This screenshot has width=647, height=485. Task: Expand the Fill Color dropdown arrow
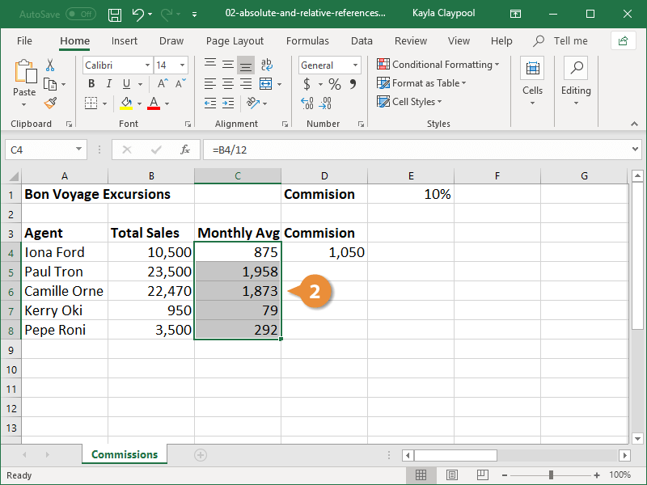pyautogui.click(x=140, y=103)
